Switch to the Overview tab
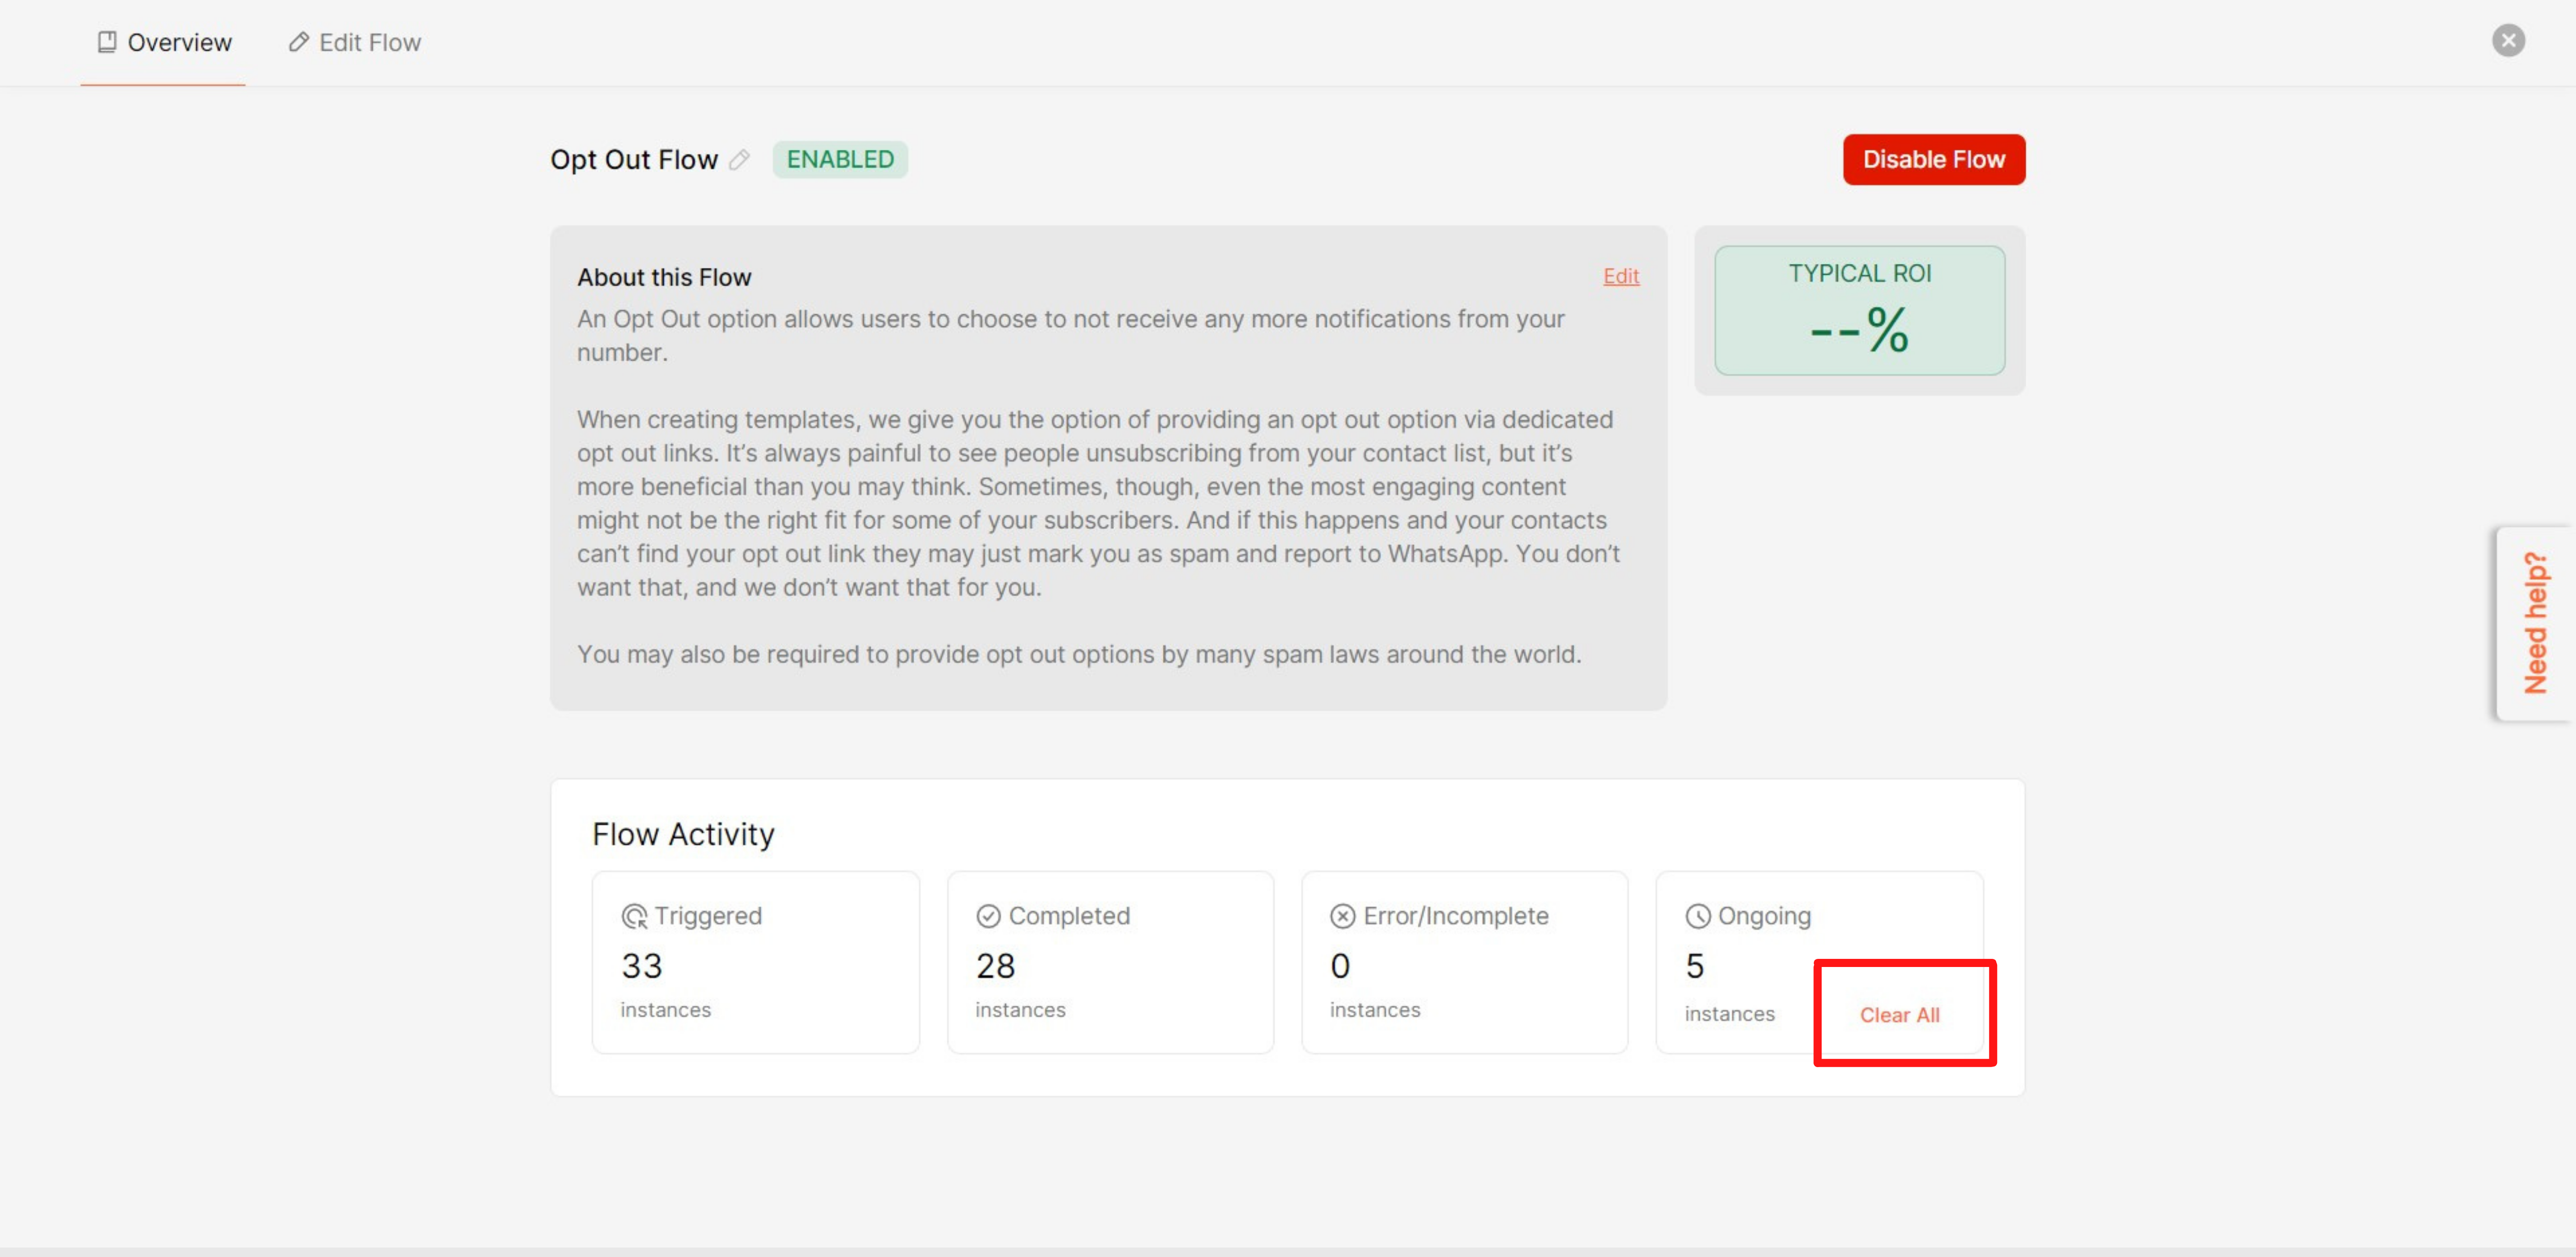This screenshot has height=1257, width=2576. [x=164, y=43]
